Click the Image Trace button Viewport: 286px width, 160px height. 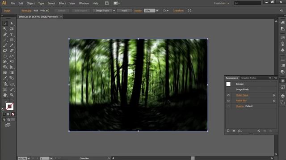click(102, 11)
